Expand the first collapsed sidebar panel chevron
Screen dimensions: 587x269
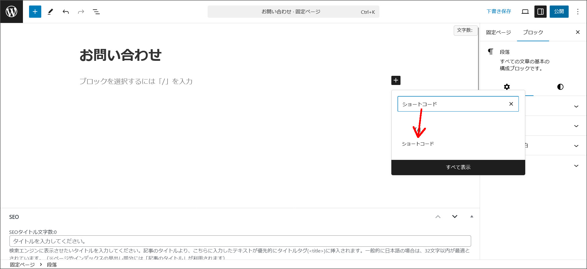coord(576,107)
